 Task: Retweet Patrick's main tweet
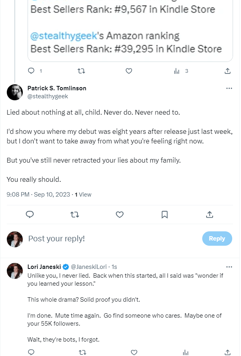point(74,215)
